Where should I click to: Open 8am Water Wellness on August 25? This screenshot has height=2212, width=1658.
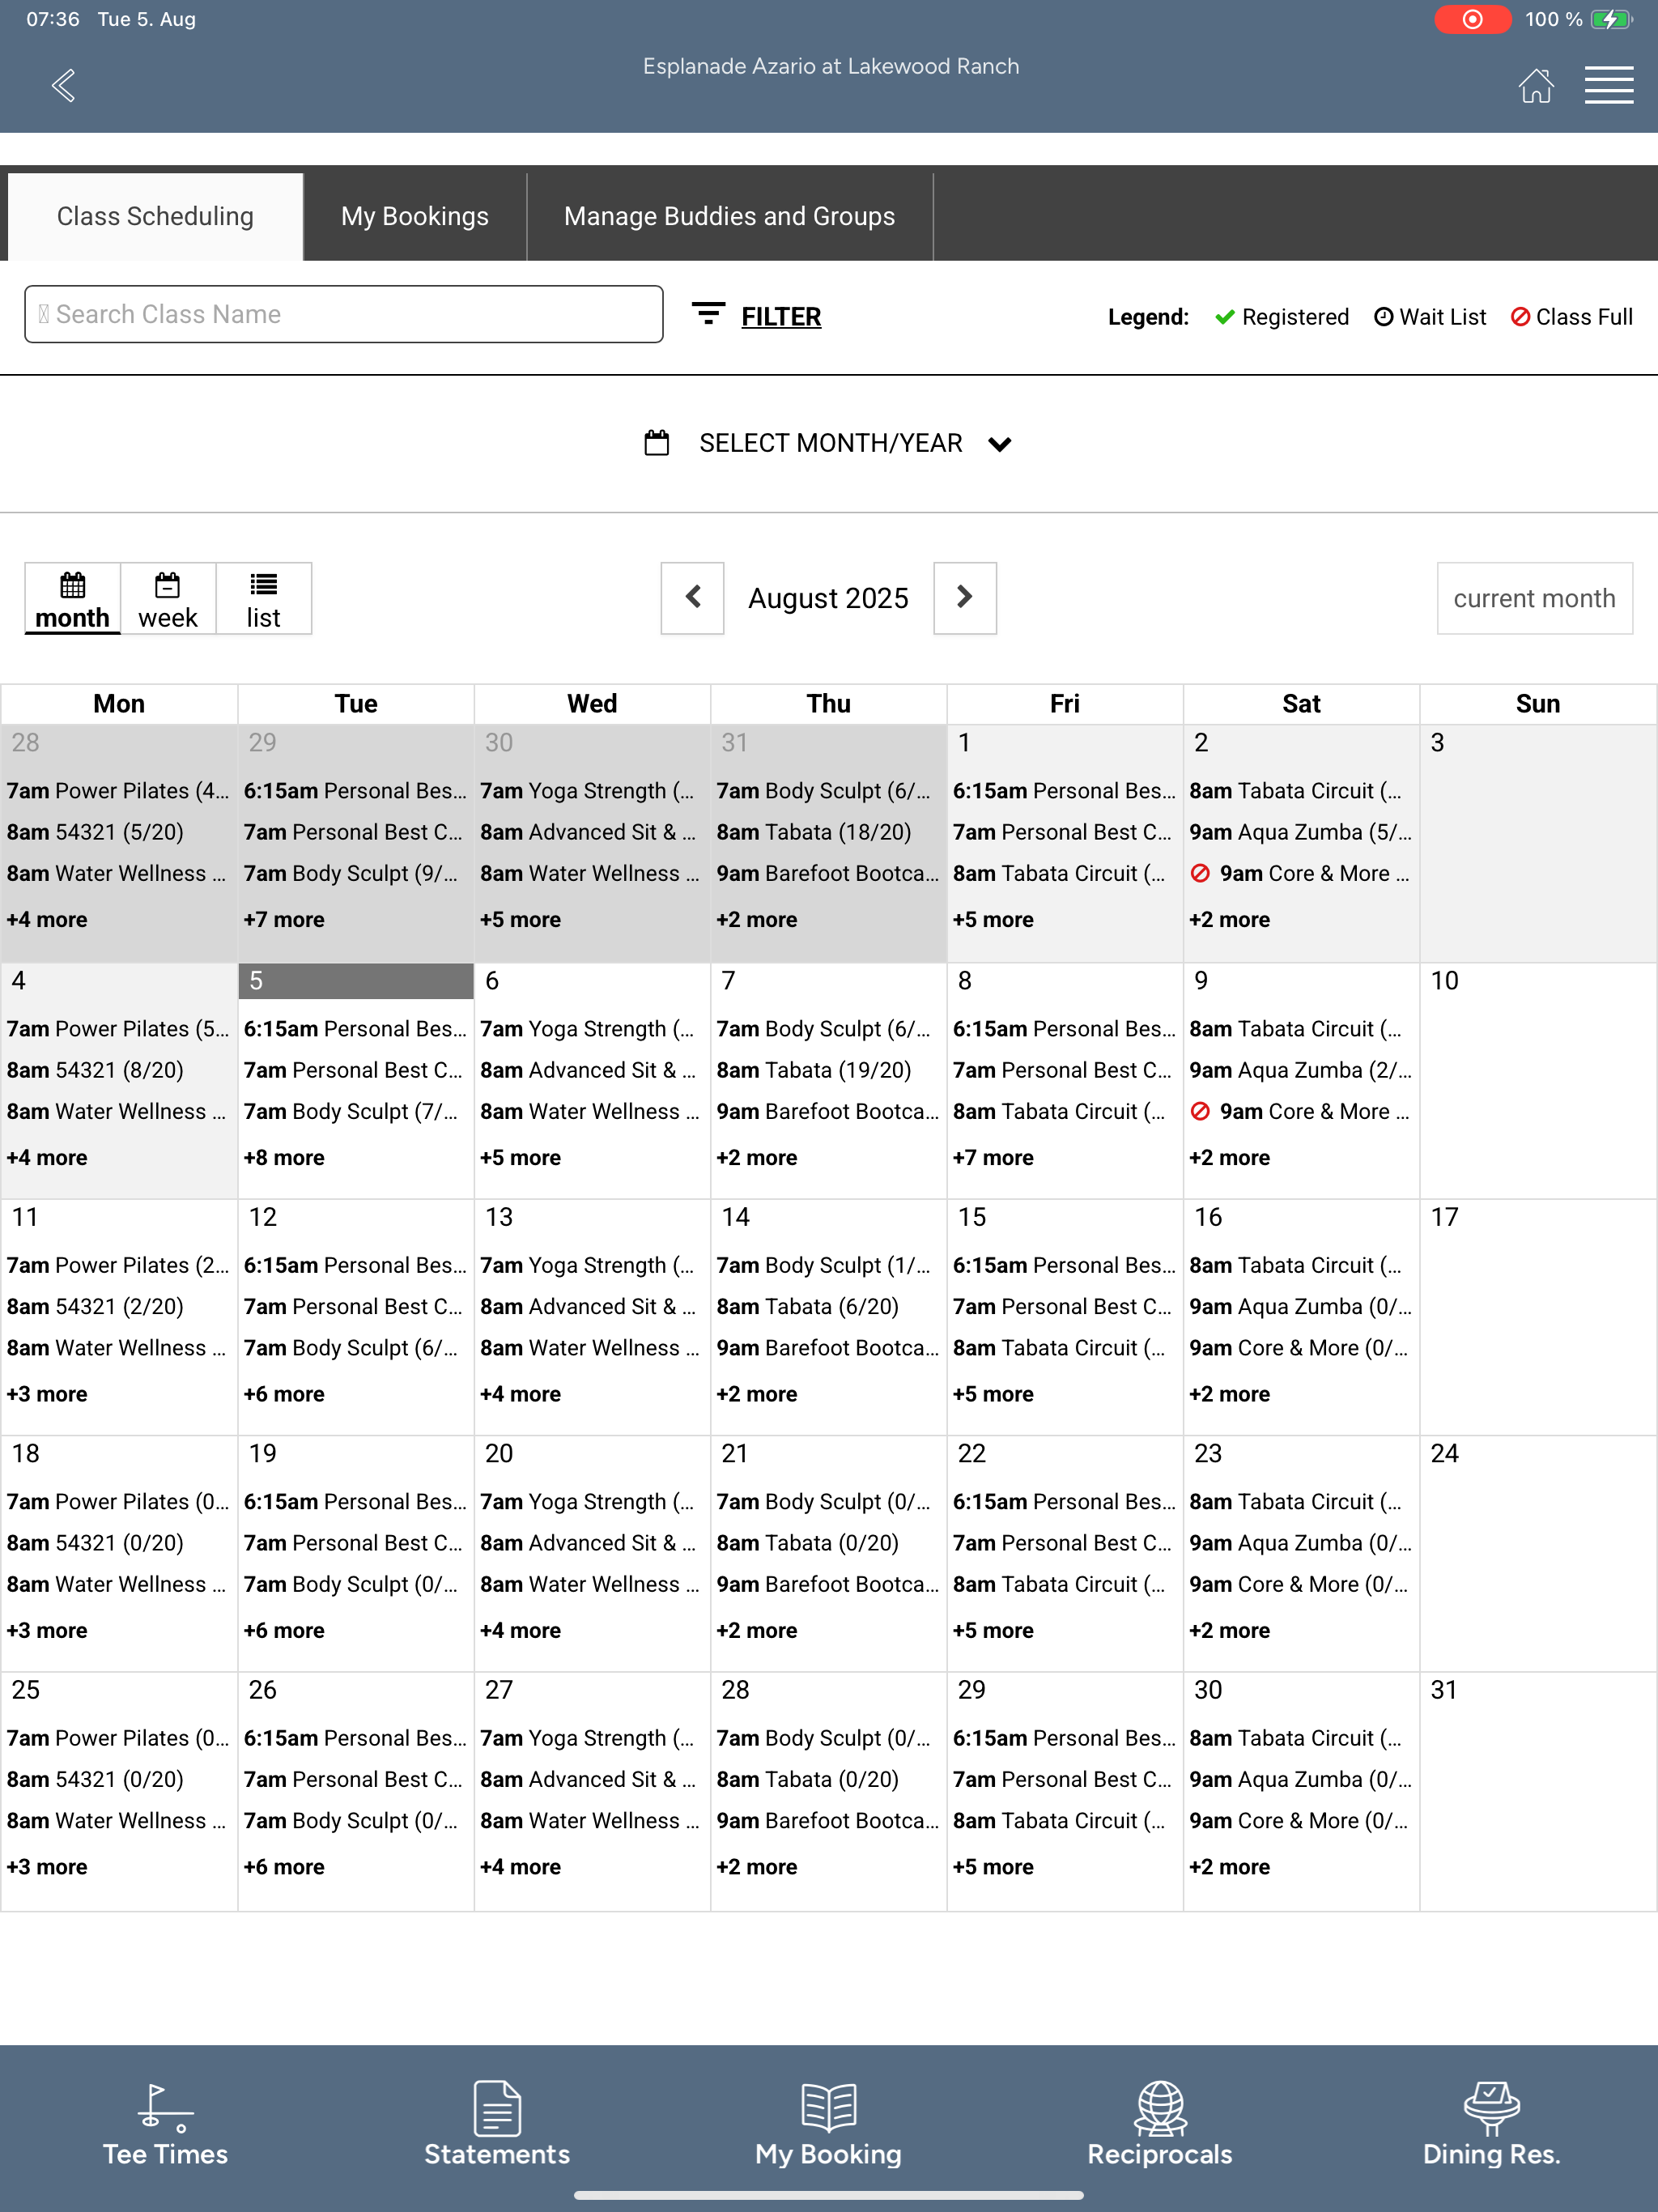pyautogui.click(x=117, y=1820)
